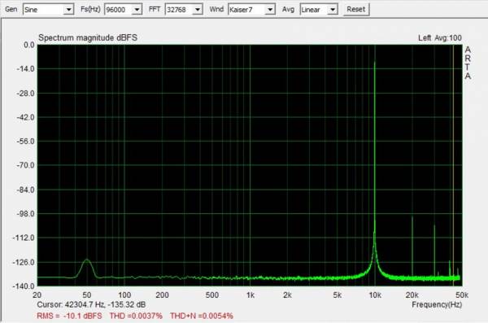Click the 'Spectrum magnitude dBFS' title text
The width and height of the screenshot is (488, 323).
(88, 37)
